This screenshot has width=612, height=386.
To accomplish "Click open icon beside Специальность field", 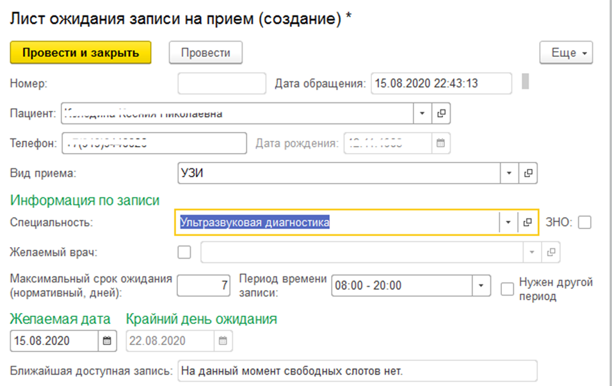I will coord(528,222).
